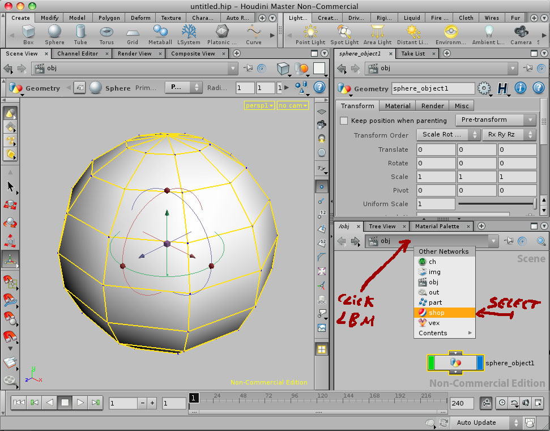Screen dimensions: 550x431
Task: Create a Torus object
Action: click(x=106, y=35)
